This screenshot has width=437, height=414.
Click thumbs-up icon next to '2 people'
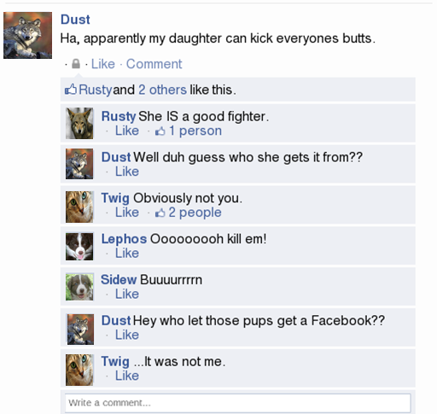click(160, 213)
